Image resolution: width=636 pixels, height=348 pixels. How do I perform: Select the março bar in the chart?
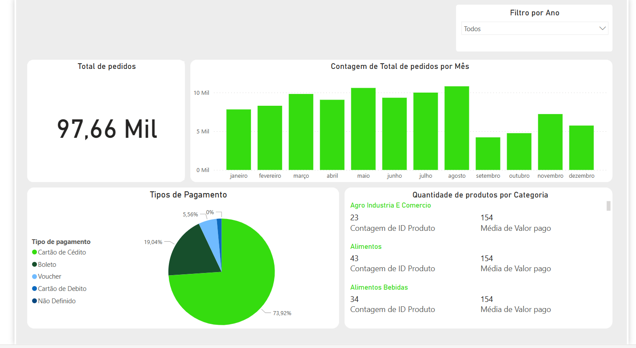pyautogui.click(x=301, y=132)
